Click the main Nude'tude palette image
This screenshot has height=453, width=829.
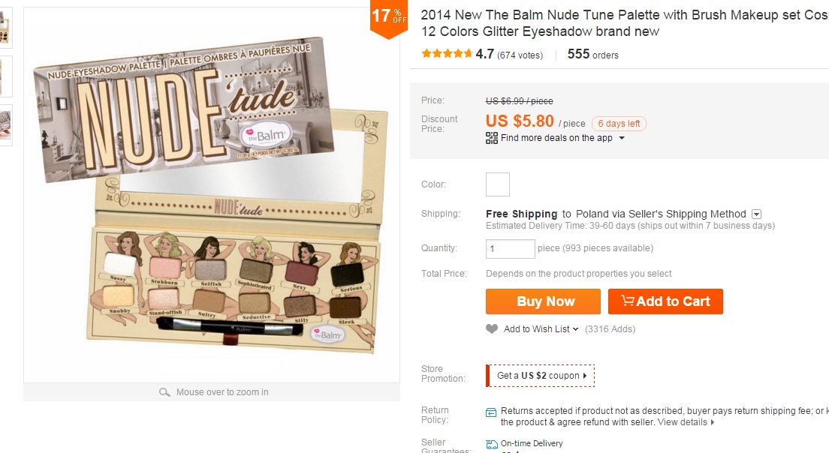point(211,195)
